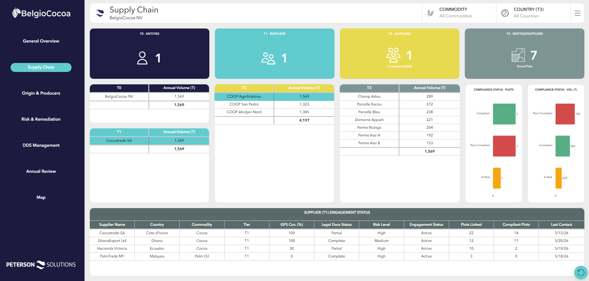The height and width of the screenshot is (281, 589).
Task: Click the two-person T1 suppliers icon
Action: coord(268,58)
